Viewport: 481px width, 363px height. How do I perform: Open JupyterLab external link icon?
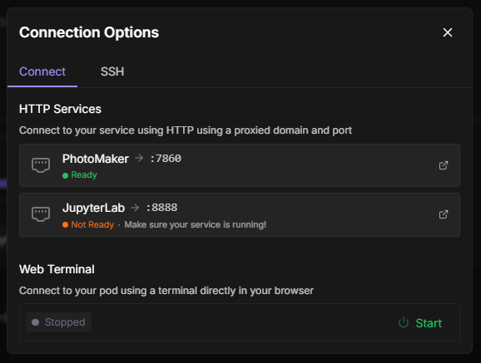click(x=444, y=214)
